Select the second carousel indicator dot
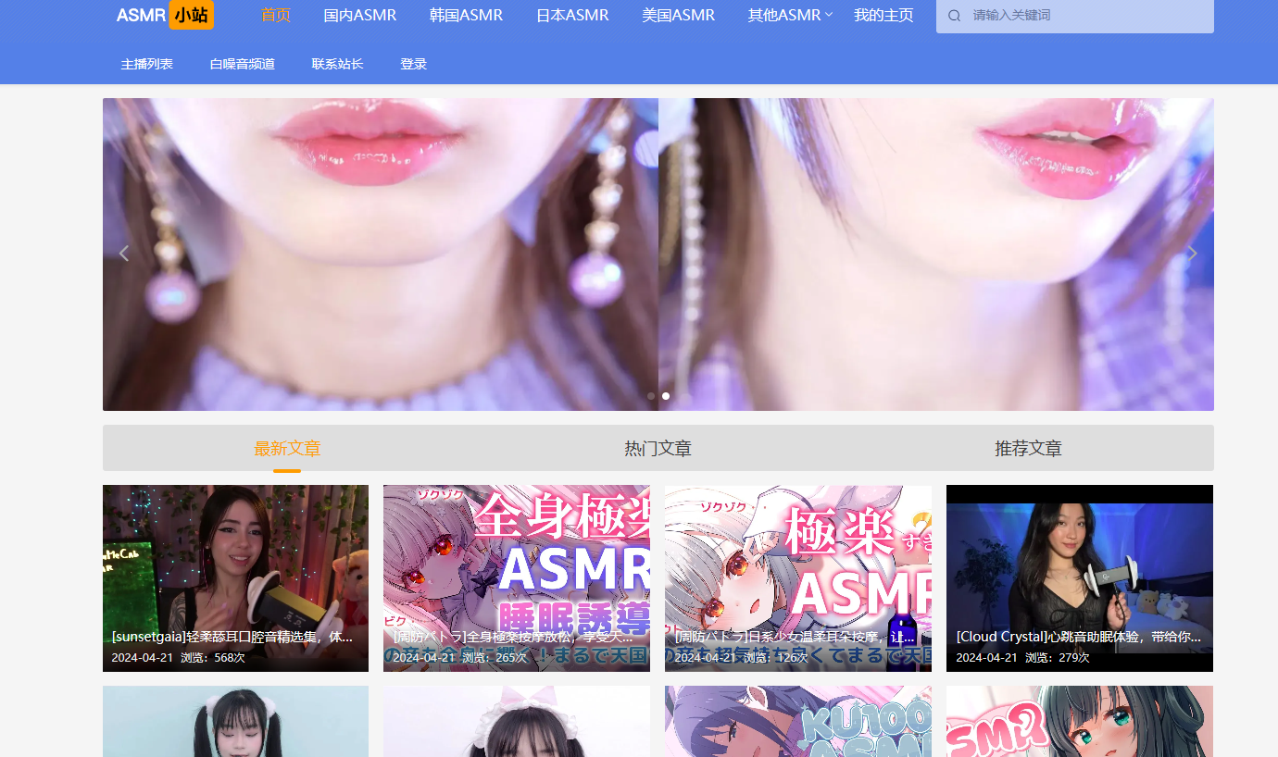The height and width of the screenshot is (757, 1278). (x=666, y=396)
